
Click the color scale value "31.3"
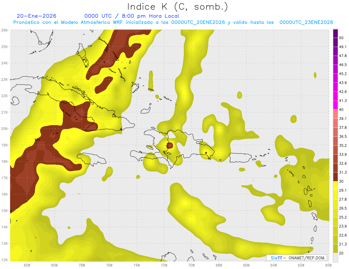[x=343, y=172]
